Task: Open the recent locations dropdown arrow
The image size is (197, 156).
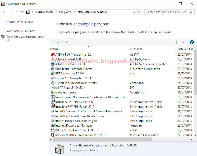Action: (17, 12)
